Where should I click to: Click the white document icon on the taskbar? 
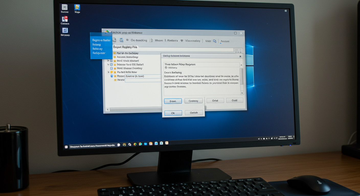coord(119,145)
